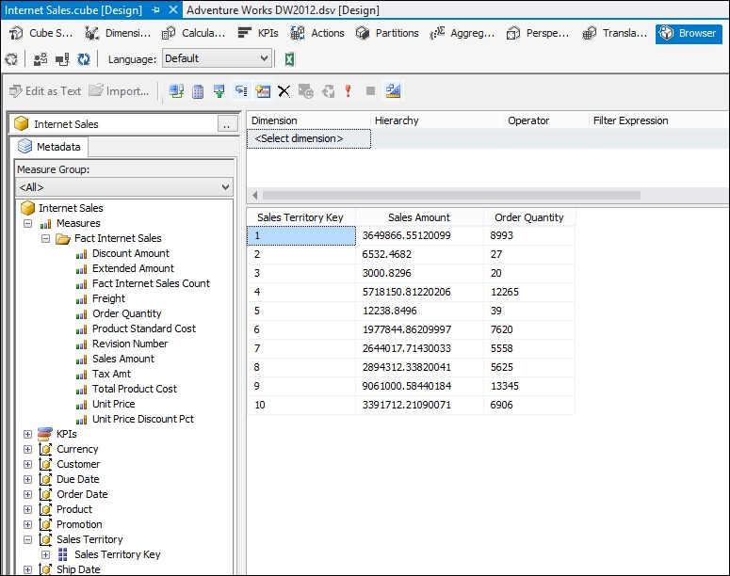Click the Edit as Text button
730x576 pixels.
[x=45, y=91]
